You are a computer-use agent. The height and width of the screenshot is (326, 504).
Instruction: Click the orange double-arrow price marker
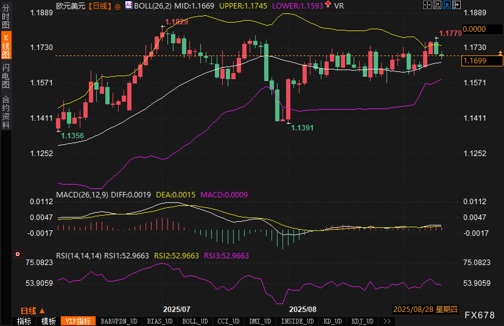tap(500, 53)
